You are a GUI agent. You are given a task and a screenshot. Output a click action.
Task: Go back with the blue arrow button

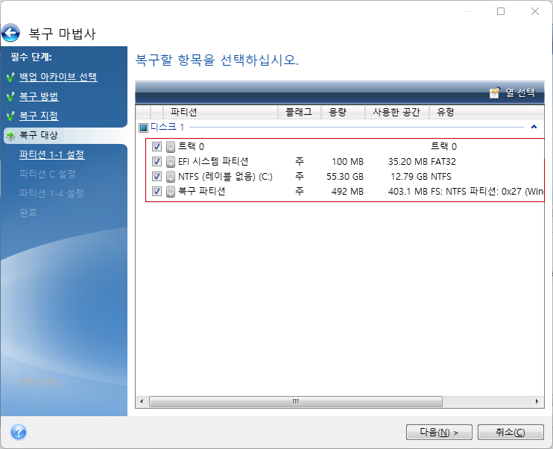coord(10,33)
